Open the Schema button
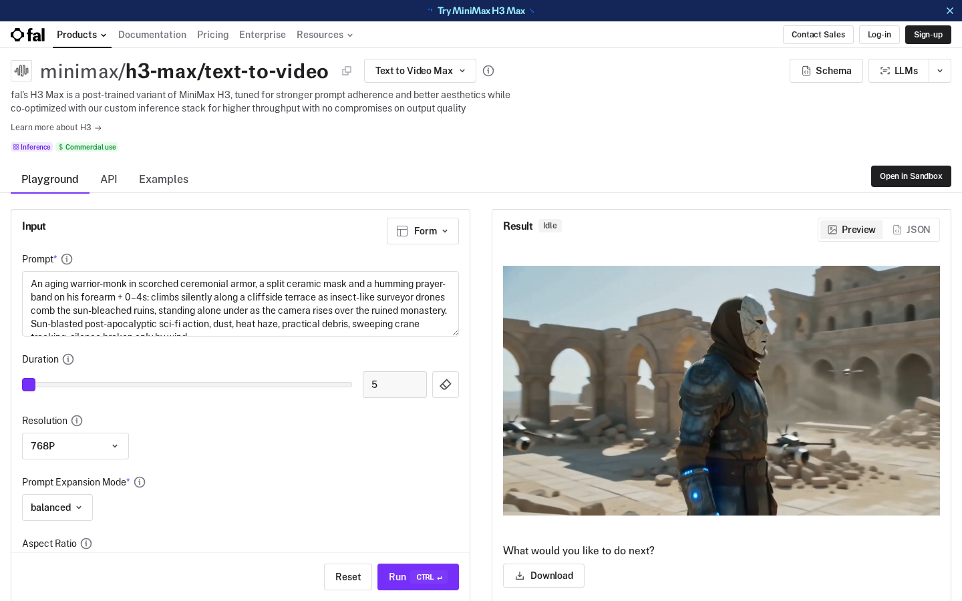962x601 pixels. click(826, 71)
